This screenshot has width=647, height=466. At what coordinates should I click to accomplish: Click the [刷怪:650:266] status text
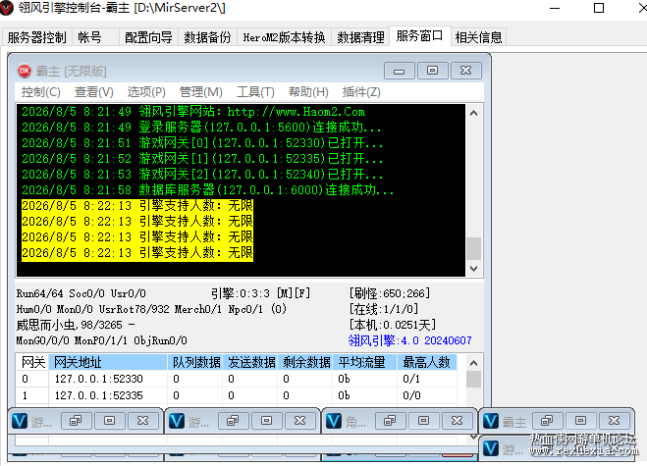coord(390,293)
